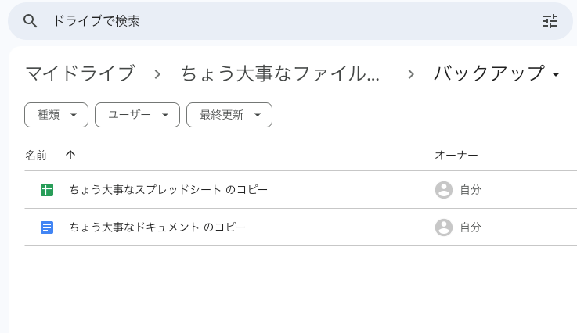Go to マイドライブ breadcrumb
The width and height of the screenshot is (577, 333).
(80, 74)
